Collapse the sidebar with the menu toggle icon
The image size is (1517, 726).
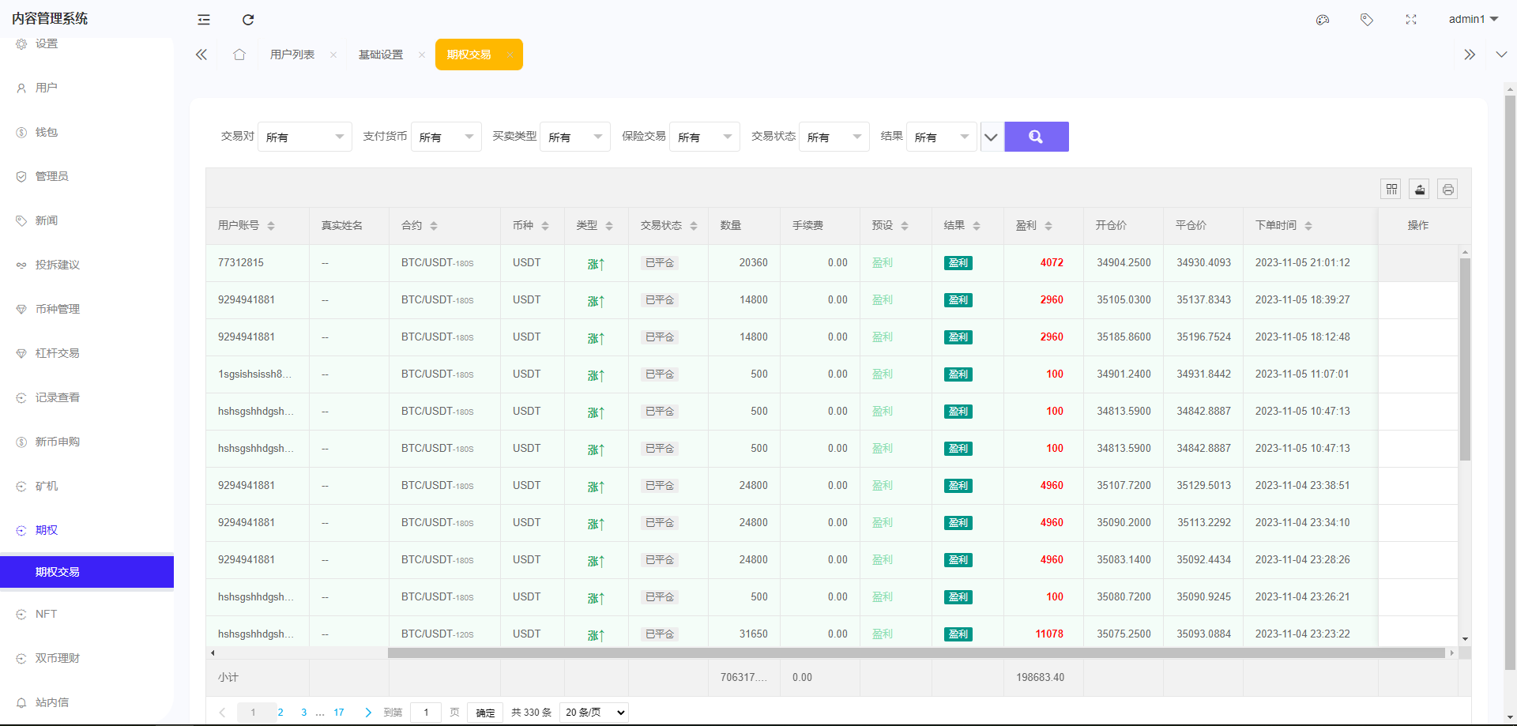pyautogui.click(x=204, y=20)
